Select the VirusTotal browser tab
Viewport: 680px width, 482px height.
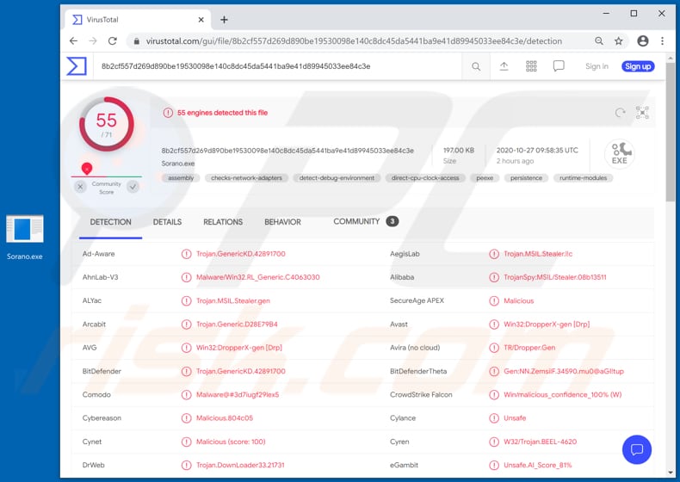(138, 20)
